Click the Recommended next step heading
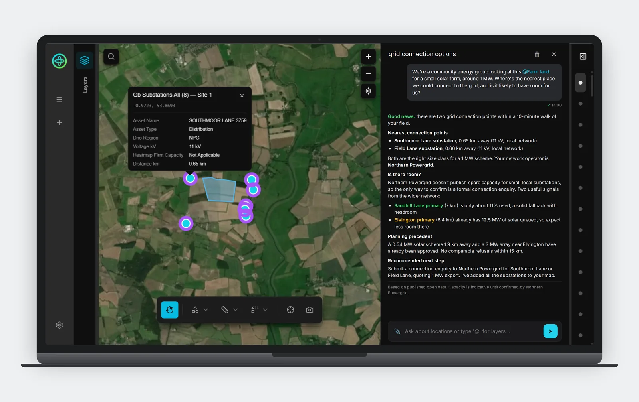 (416, 261)
